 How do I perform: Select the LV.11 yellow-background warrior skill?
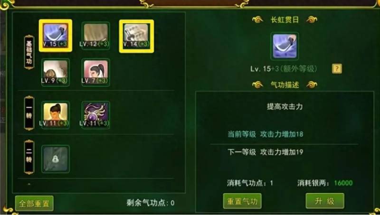coord(56,115)
